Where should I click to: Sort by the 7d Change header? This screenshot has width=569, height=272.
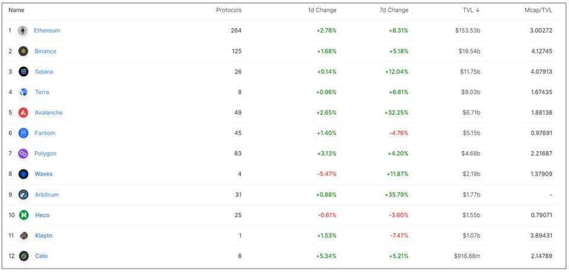[394, 10]
